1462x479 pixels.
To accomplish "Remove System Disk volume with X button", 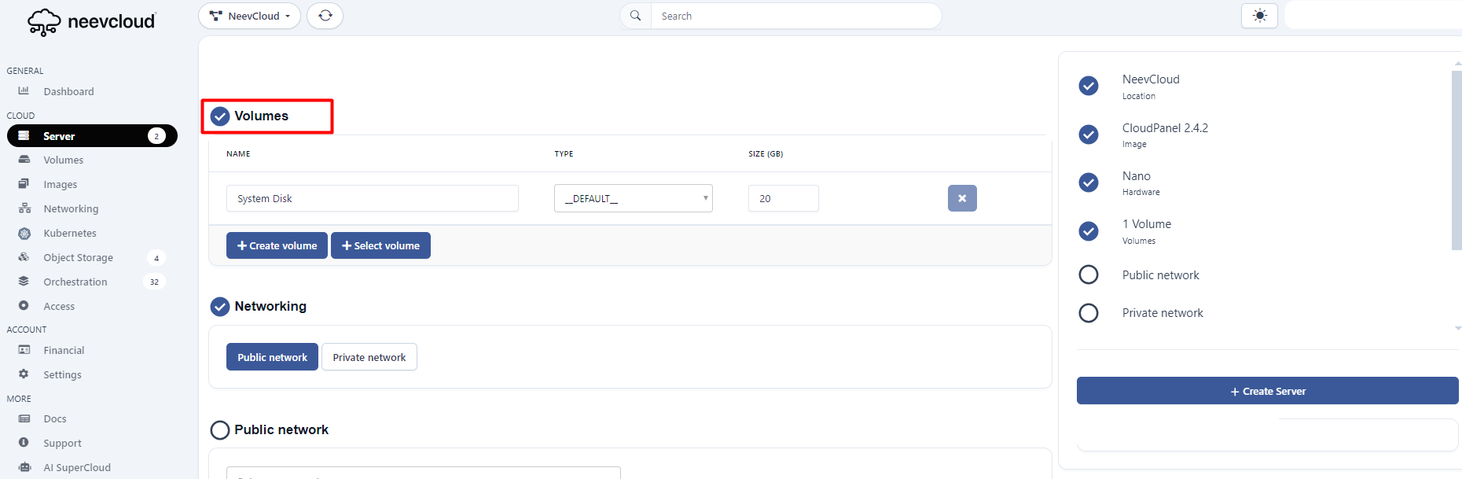I will click(962, 198).
